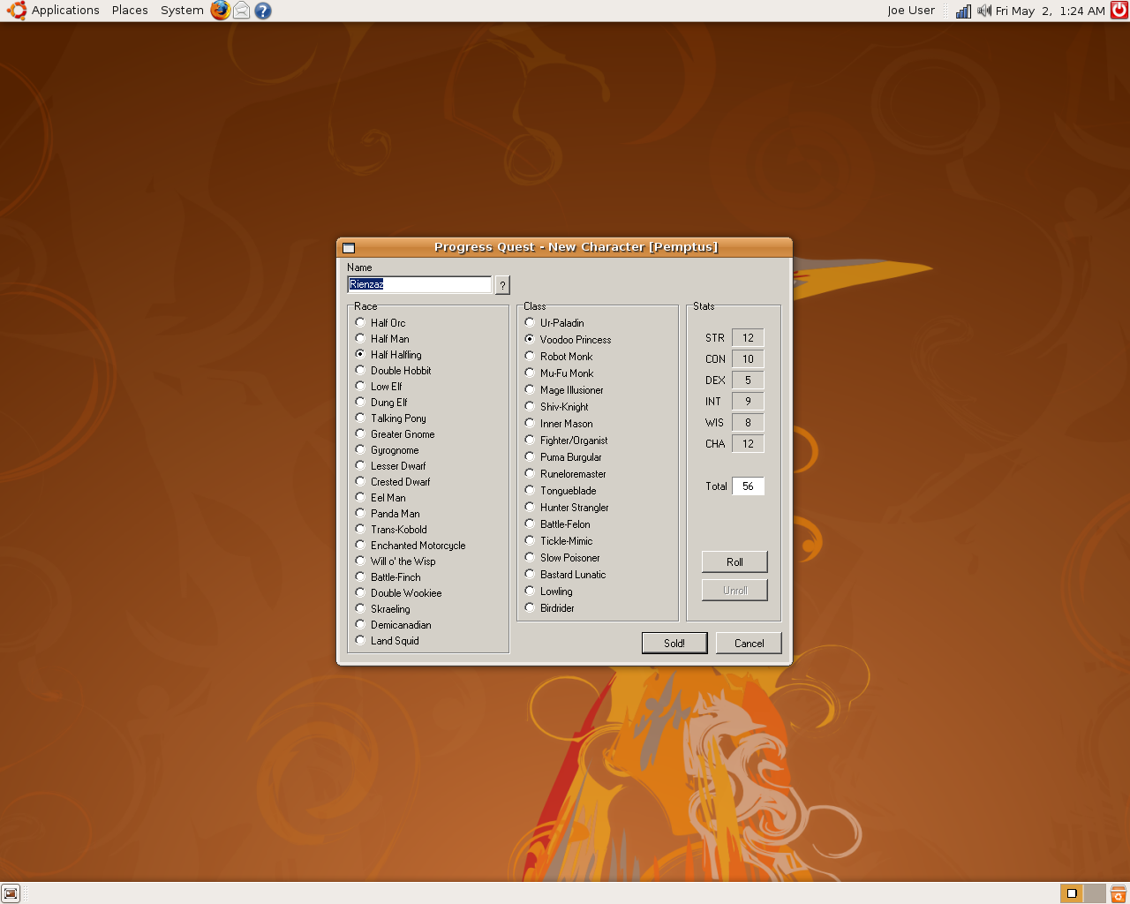Select the Land Squid race
The width and height of the screenshot is (1130, 904).
(x=360, y=641)
